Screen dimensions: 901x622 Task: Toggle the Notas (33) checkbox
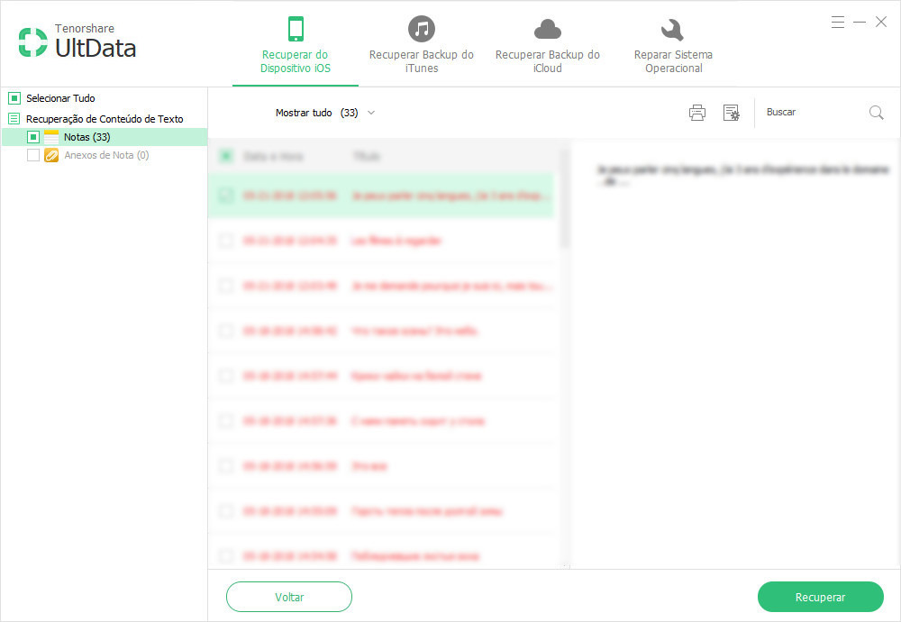(x=33, y=137)
